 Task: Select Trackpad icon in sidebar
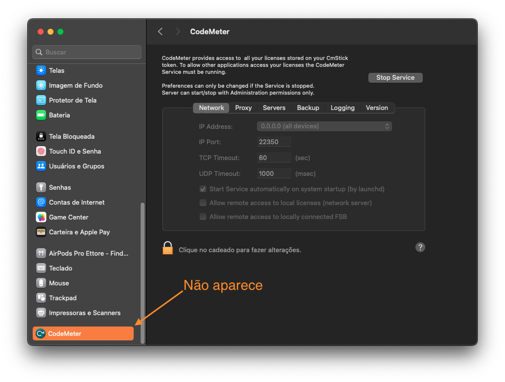pos(41,298)
